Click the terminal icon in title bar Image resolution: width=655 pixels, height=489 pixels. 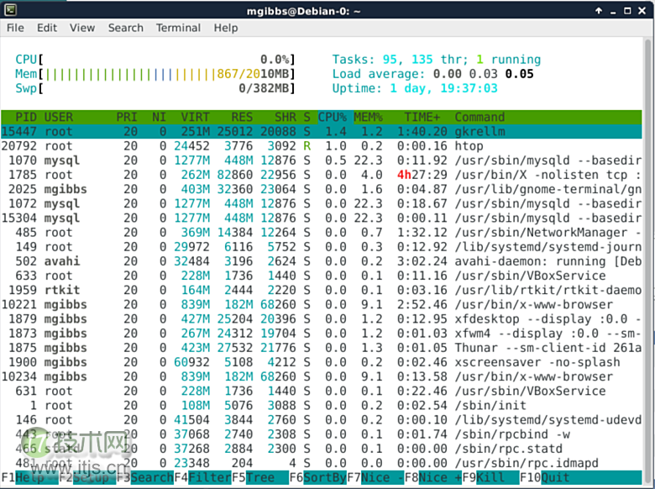[x=11, y=10]
